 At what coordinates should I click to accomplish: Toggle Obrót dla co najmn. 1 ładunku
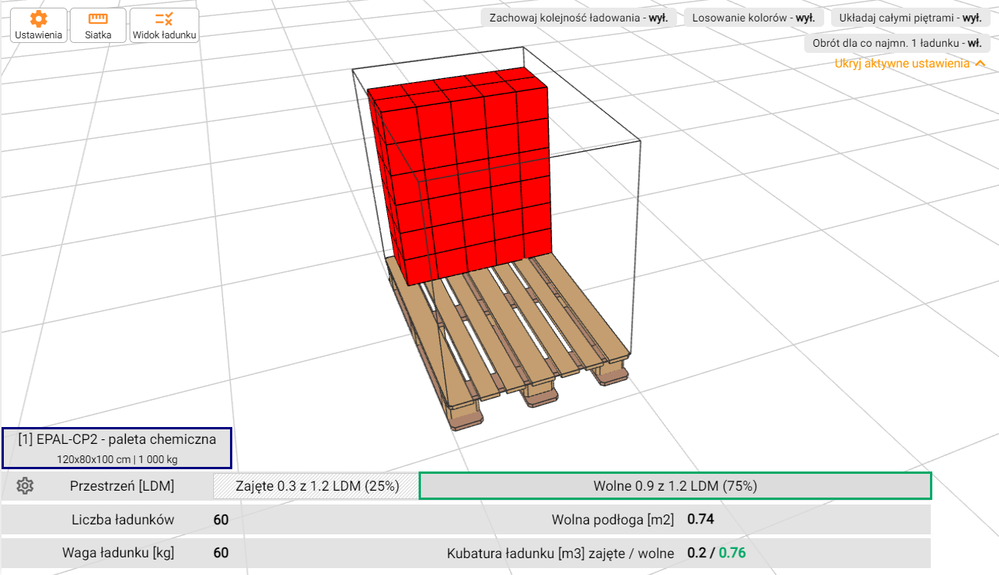[897, 43]
